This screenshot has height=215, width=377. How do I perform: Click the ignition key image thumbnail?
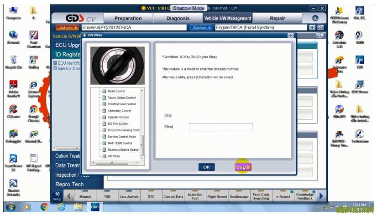[118, 66]
